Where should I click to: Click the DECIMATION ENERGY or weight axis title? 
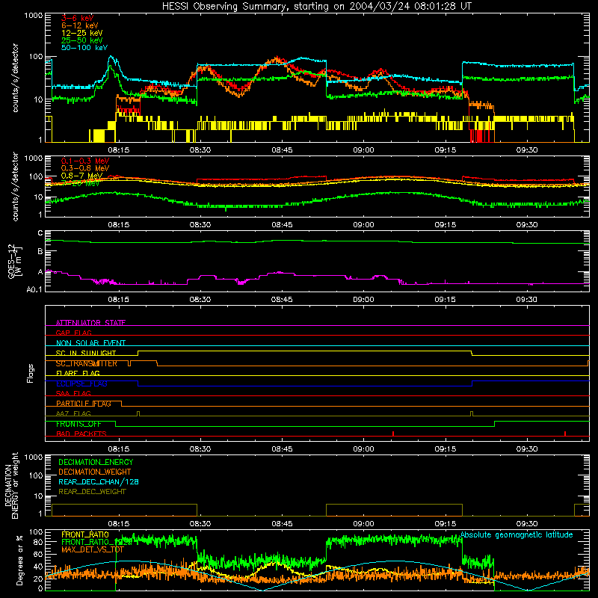[x=11, y=485]
